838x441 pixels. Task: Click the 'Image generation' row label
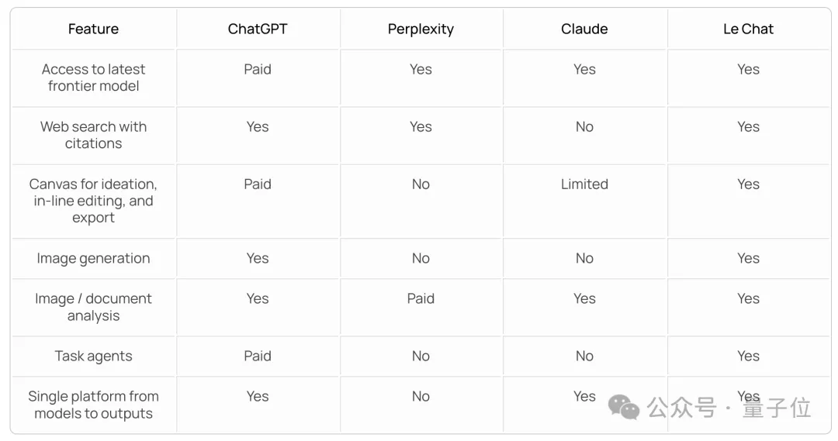(x=93, y=259)
